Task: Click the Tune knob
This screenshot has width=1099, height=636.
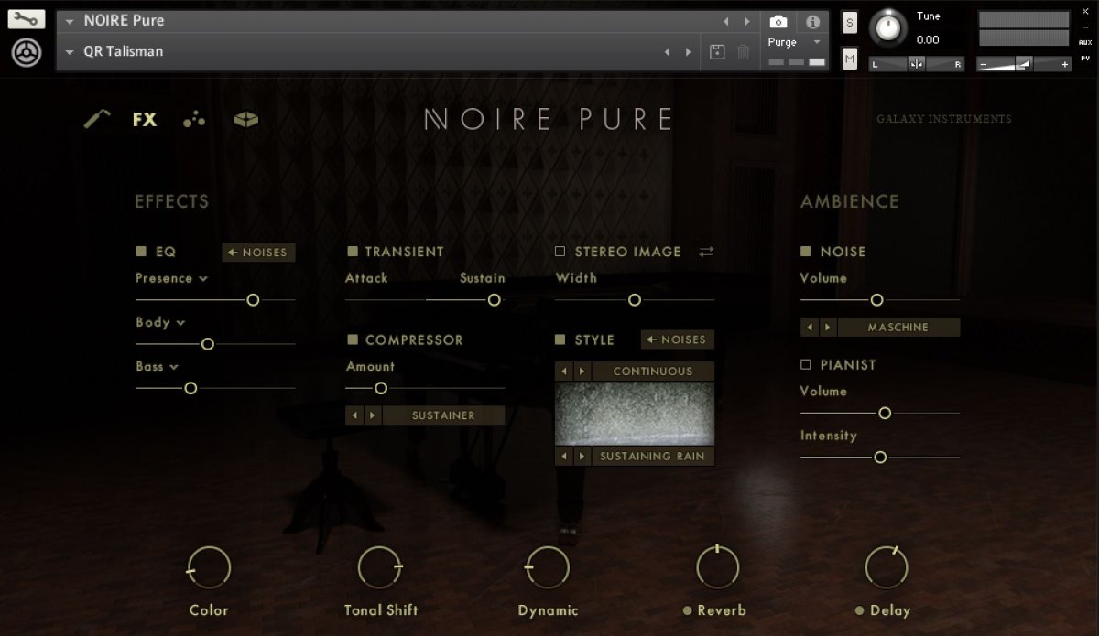Action: [x=887, y=29]
